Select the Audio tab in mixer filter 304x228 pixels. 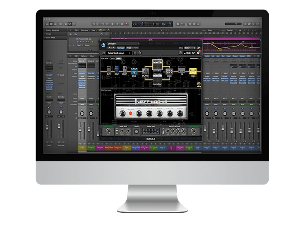coord(207,56)
